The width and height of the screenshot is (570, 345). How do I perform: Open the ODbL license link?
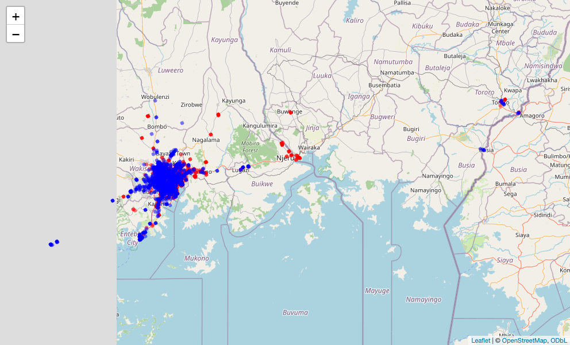(x=557, y=340)
